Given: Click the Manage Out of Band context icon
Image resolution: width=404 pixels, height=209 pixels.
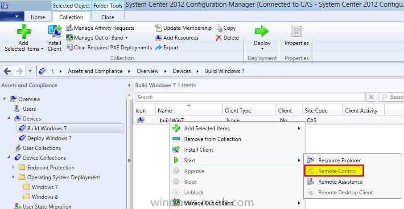Looking at the screenshot, I should click(176, 203).
